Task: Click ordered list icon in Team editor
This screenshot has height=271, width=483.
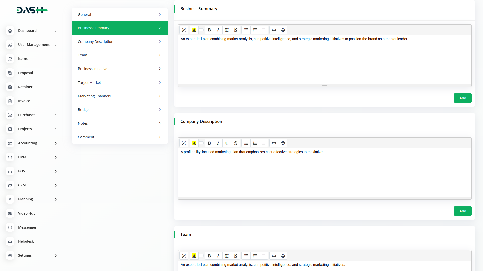Action: click(255, 256)
